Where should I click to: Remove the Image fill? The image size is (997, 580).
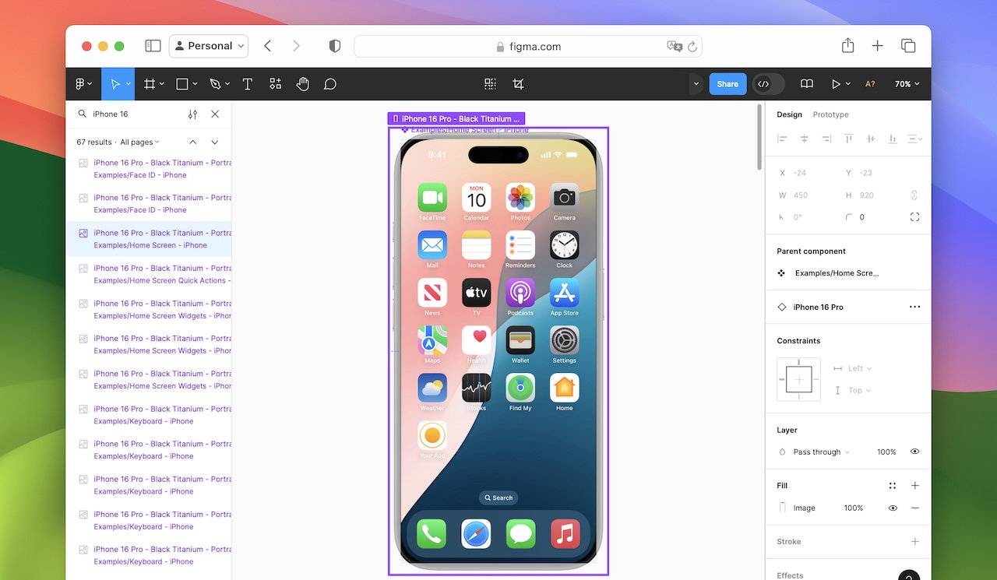click(915, 508)
